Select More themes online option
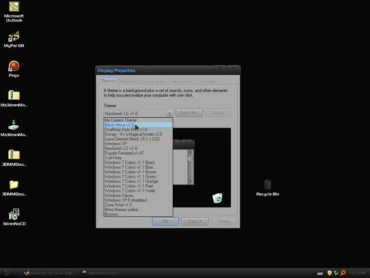Screen dimensions: 370x278 138,210
